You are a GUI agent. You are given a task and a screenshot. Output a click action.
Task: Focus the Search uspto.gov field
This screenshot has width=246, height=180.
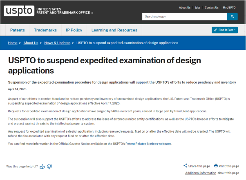185,16
